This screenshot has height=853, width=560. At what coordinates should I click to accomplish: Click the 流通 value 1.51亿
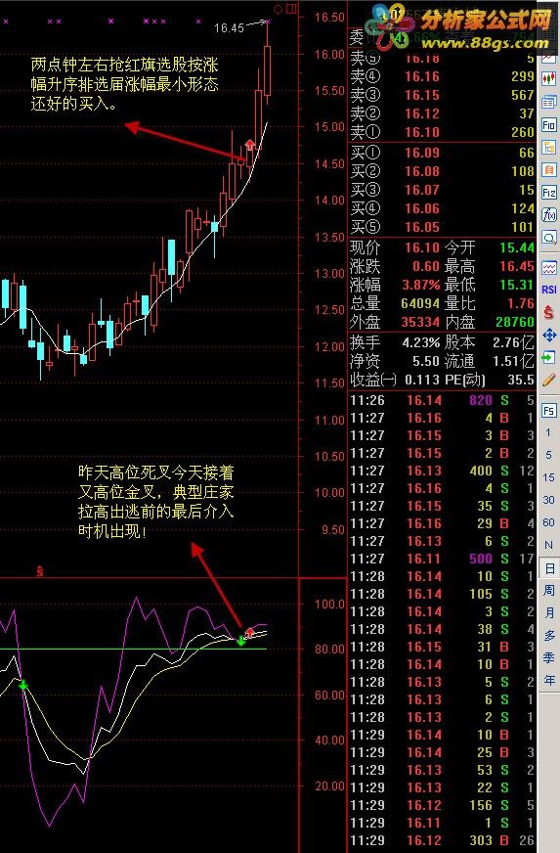[x=513, y=361]
